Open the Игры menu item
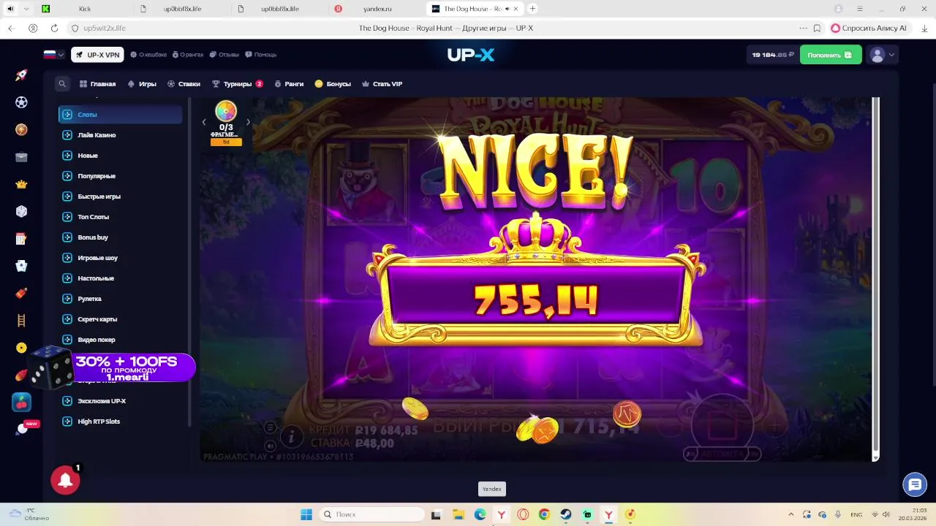Screen dimensions: 936x526 tap(142, 84)
